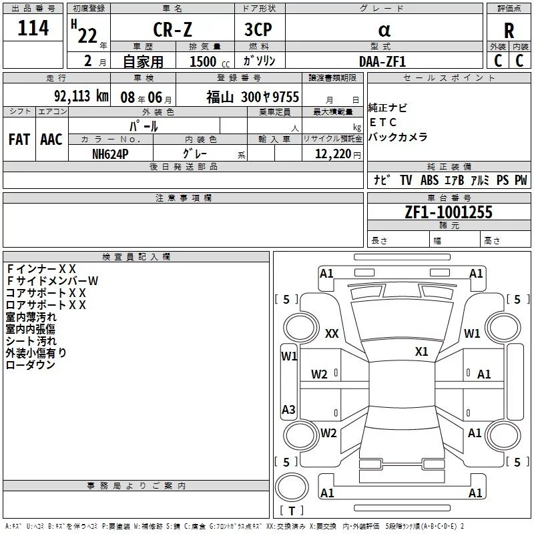Click the A3 damage marker on diagram
The height and width of the screenshot is (534, 534).
tap(288, 409)
